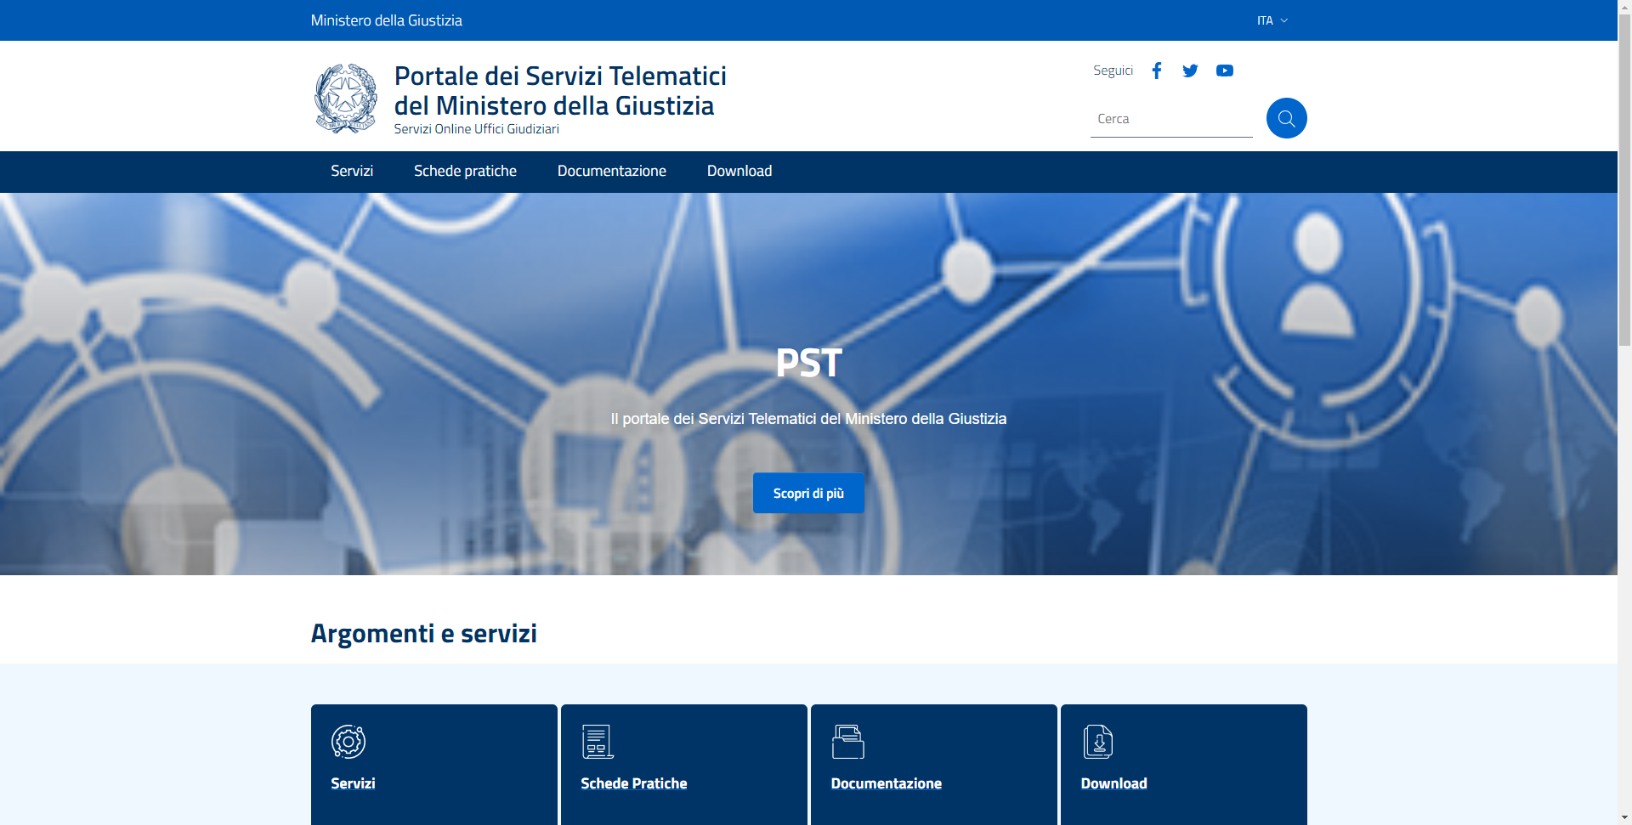Click the folder icon in Documentazione card
This screenshot has height=825, width=1632.
847,742
